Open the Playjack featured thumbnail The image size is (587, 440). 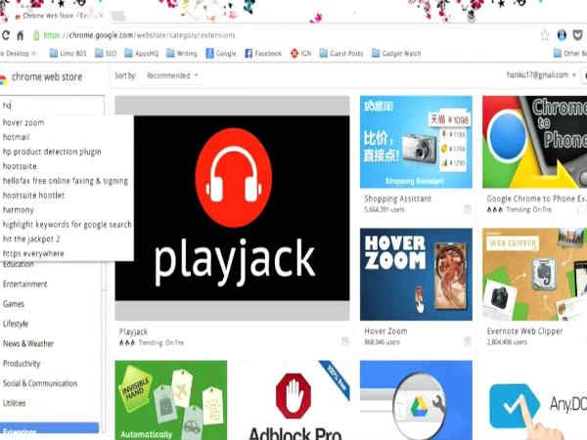(x=232, y=208)
